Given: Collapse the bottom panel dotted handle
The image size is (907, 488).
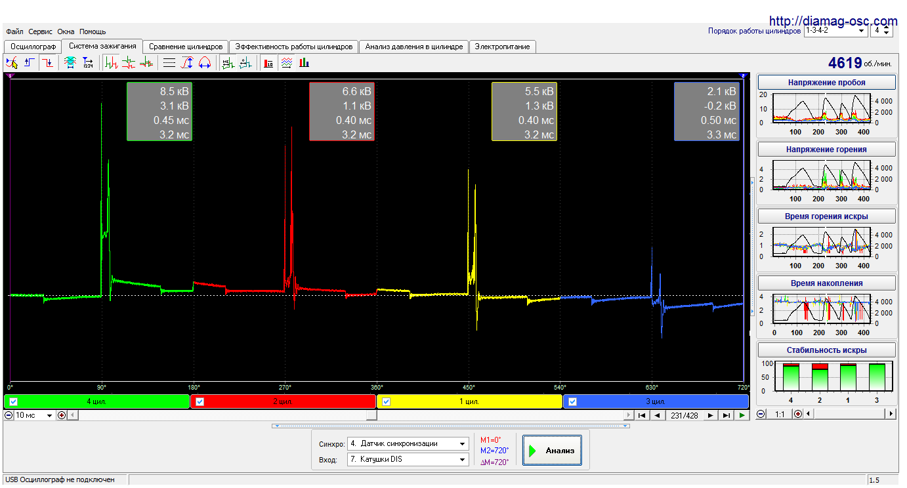Looking at the screenshot, I should [451, 426].
